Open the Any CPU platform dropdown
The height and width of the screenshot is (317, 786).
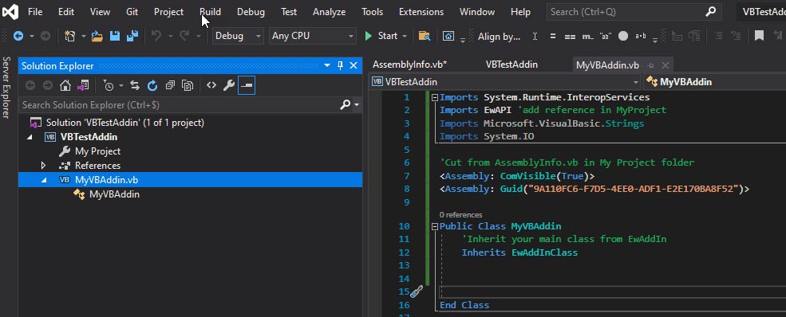point(313,36)
